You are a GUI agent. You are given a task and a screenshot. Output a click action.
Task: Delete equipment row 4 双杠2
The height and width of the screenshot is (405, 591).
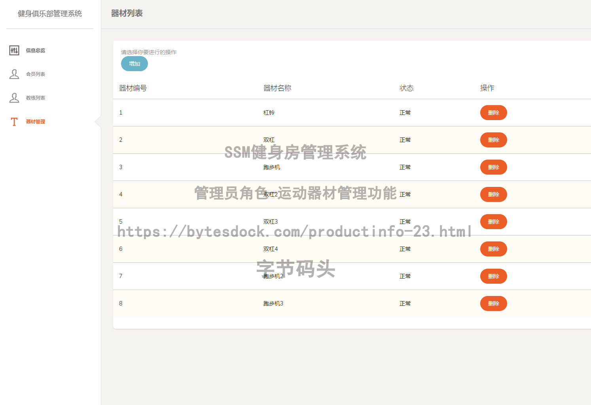pyautogui.click(x=494, y=194)
